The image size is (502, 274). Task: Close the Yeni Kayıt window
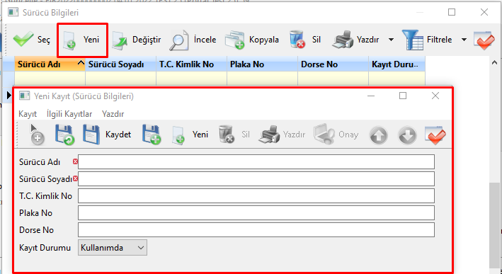[435, 96]
